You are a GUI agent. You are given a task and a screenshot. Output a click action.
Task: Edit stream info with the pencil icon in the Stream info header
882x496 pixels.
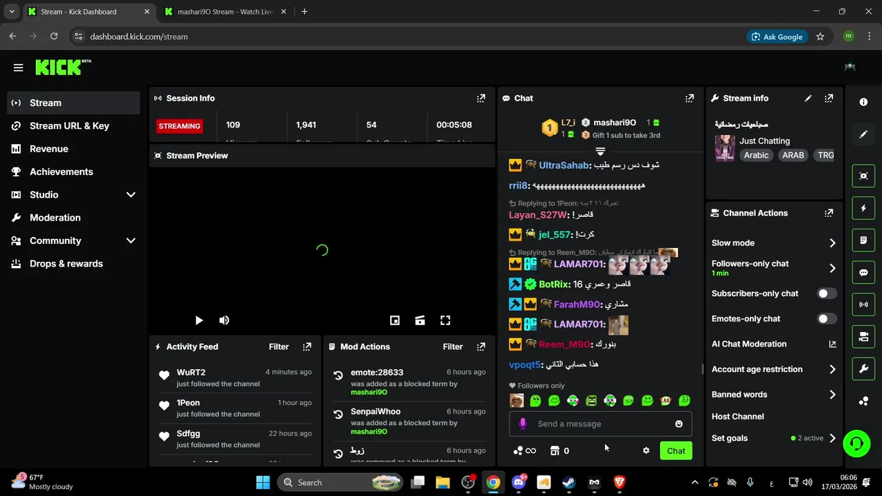coord(808,99)
